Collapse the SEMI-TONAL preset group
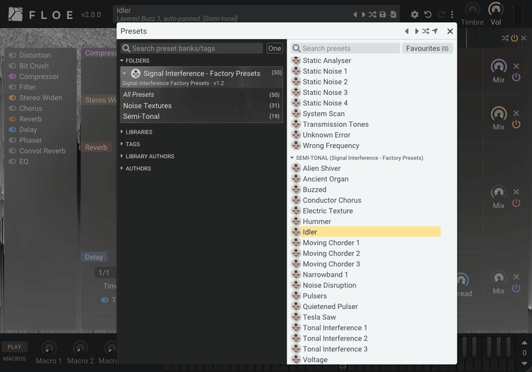This screenshot has height=372, width=532. 292,158
